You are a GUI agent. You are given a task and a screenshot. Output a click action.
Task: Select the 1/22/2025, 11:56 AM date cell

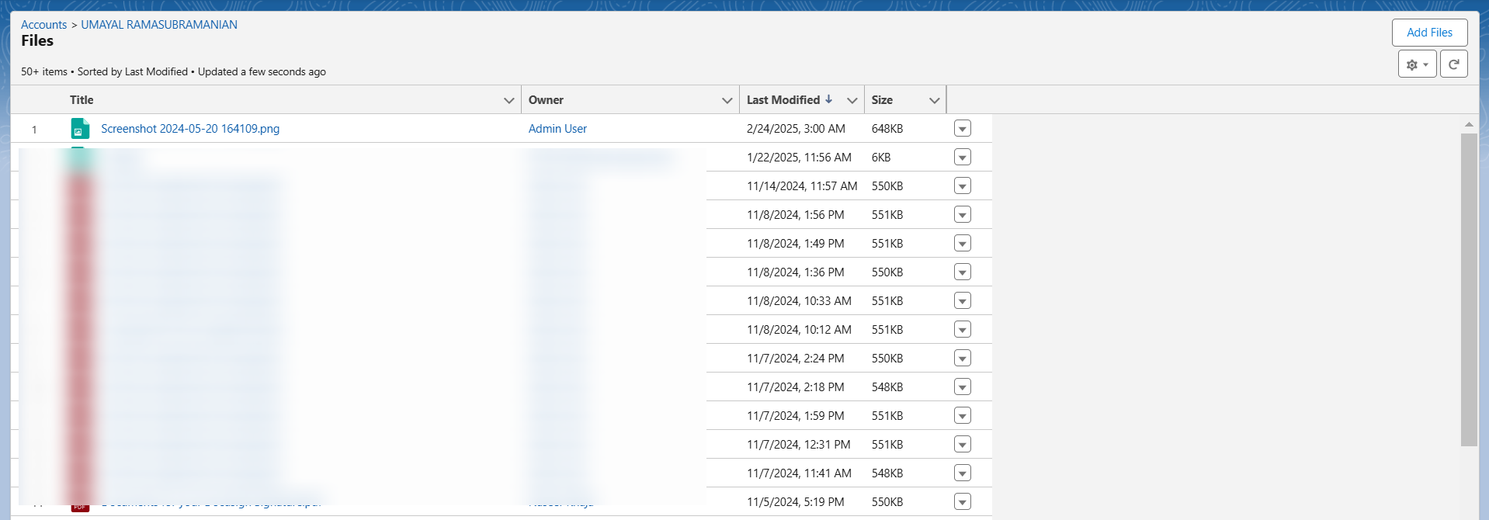tap(799, 158)
